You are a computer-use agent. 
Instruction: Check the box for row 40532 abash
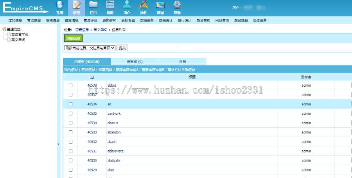70,142
